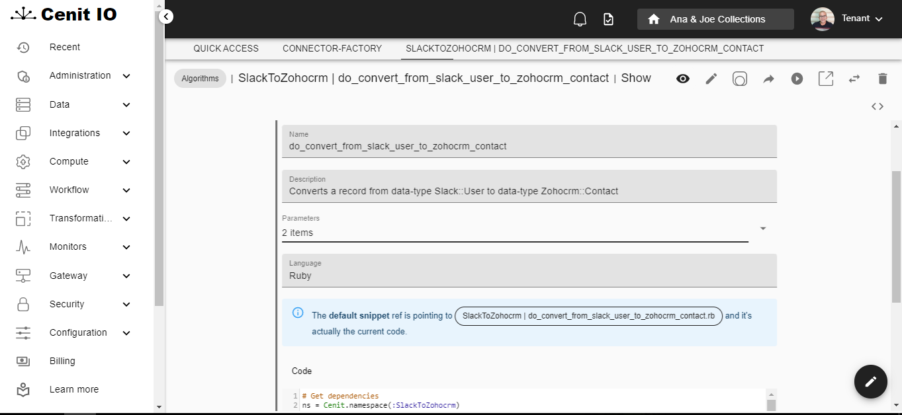The width and height of the screenshot is (902, 415).
Task: Switch to the QUICK ACCESS tab
Action: click(x=226, y=48)
